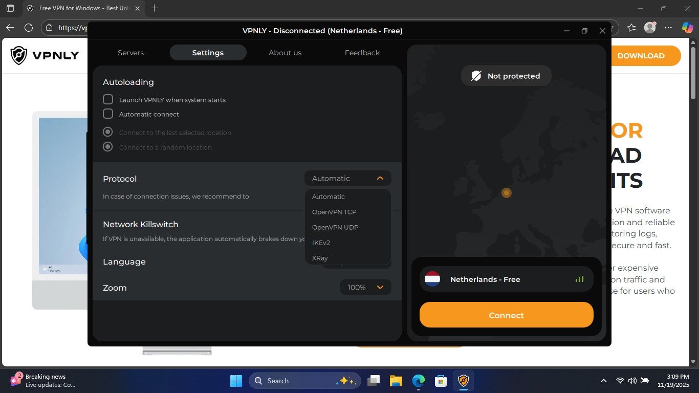This screenshot has width=699, height=393.
Task: Select Connect to a random location
Action: 108,147
